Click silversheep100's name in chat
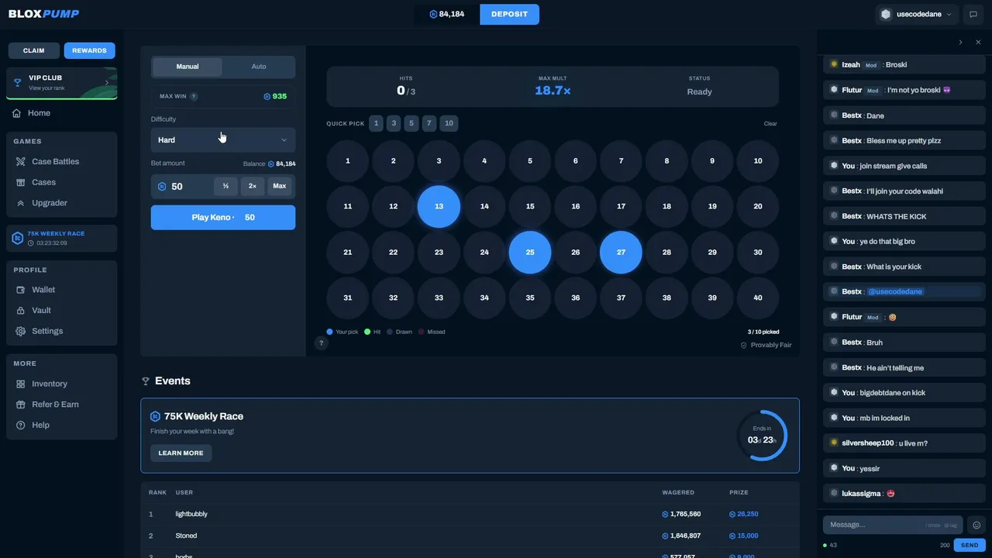992x558 pixels. (867, 443)
